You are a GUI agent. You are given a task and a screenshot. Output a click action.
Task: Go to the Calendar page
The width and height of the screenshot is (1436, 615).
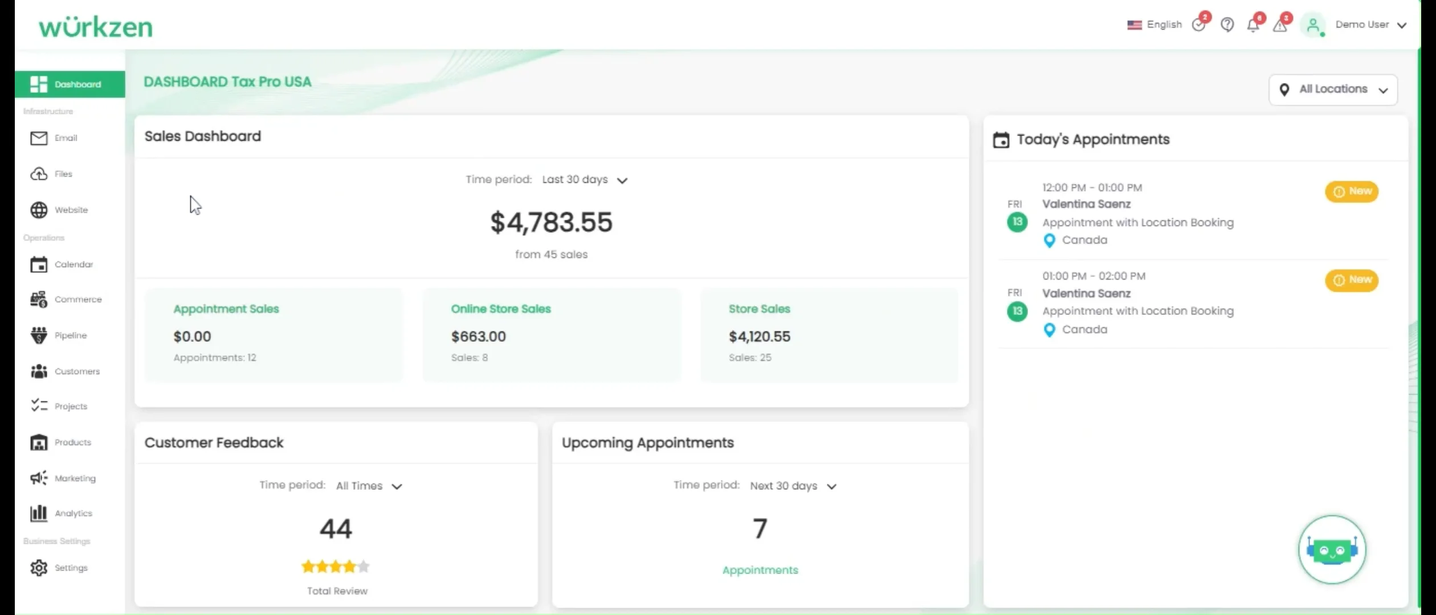pos(74,264)
